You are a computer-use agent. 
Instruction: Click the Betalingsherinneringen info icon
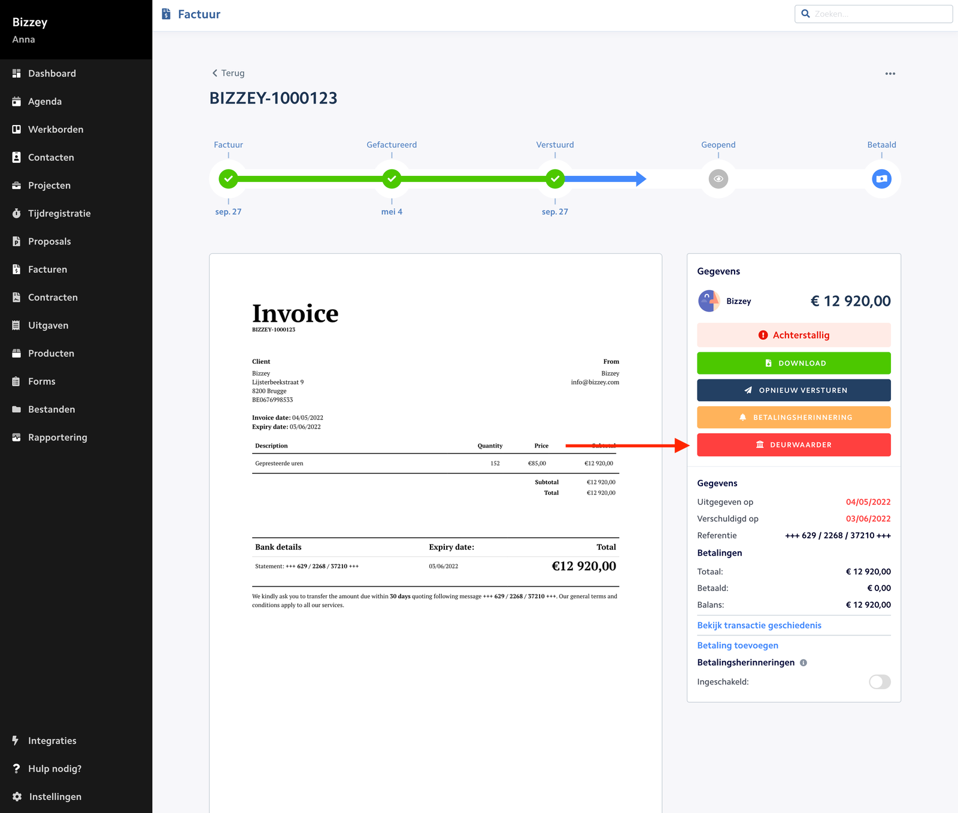point(804,663)
